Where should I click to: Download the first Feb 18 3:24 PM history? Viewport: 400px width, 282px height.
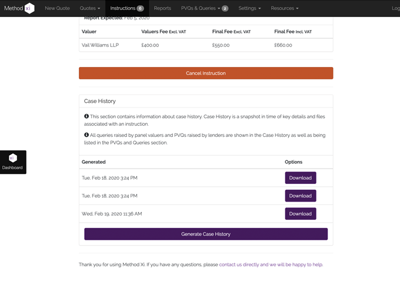point(301,178)
